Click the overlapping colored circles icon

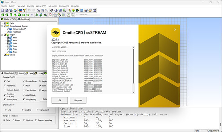pos(59,15)
